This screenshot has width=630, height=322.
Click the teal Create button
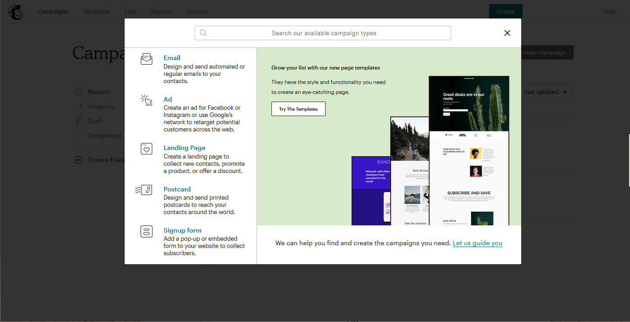(x=505, y=11)
